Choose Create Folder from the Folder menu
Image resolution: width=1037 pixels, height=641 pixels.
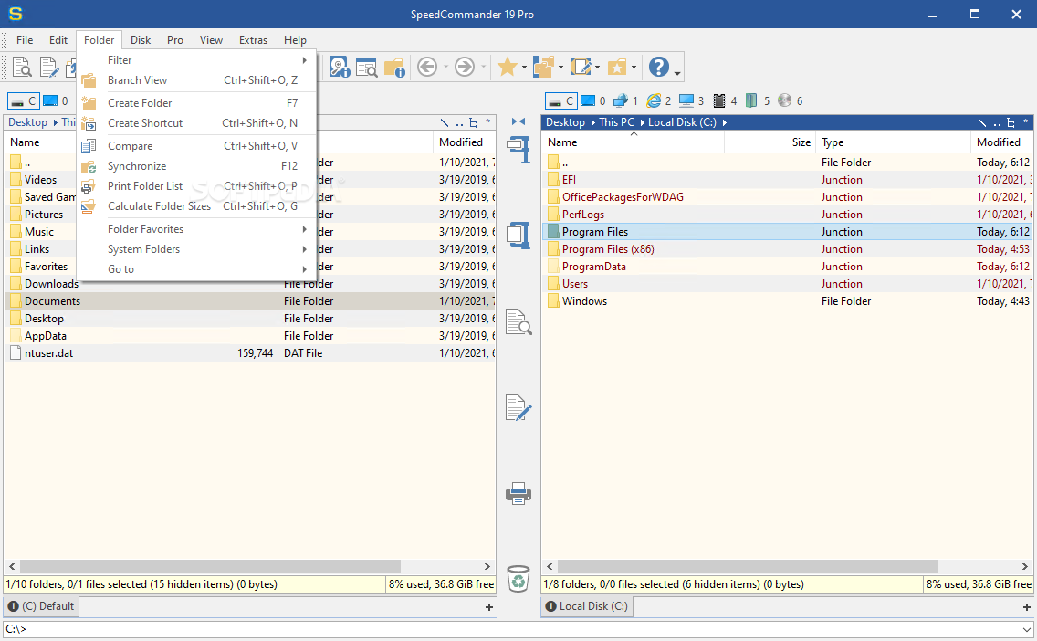click(x=197, y=103)
